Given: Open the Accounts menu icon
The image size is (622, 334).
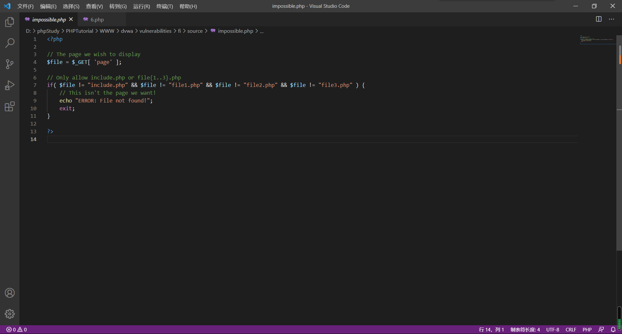Looking at the screenshot, I should (10, 293).
